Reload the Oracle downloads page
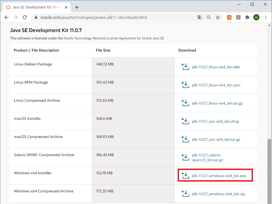The height and width of the screenshot is (204, 272). pyautogui.click(x=25, y=17)
